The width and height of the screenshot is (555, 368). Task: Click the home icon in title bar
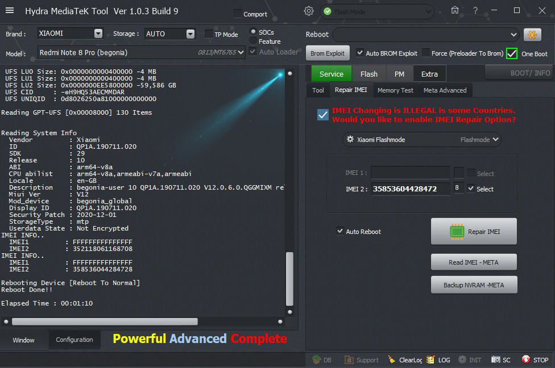[455, 10]
